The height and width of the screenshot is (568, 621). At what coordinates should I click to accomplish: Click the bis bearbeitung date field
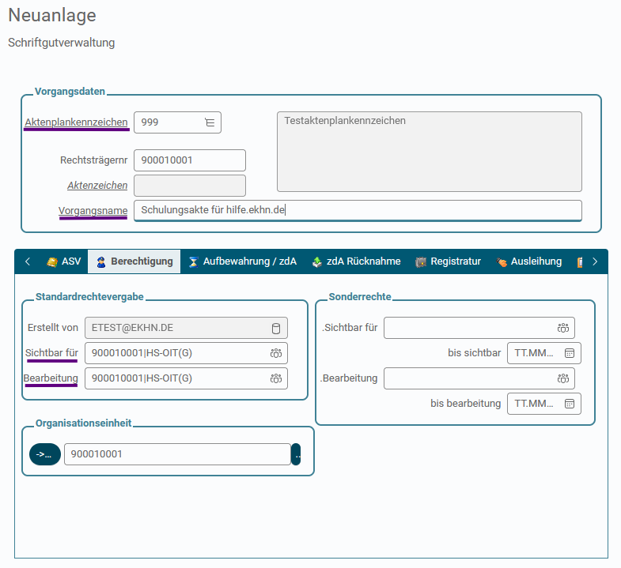(x=544, y=404)
